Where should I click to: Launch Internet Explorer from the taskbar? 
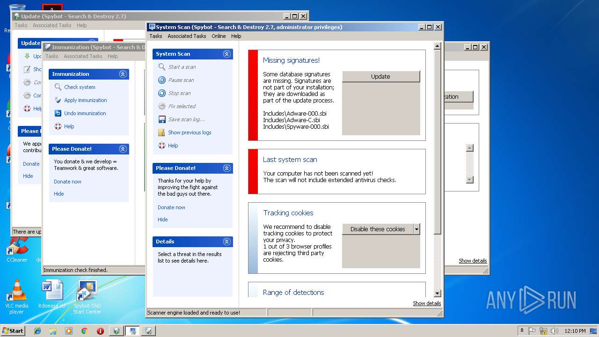[37, 331]
